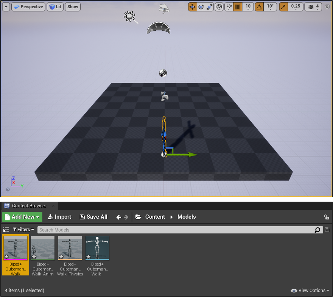Toggle rotation angle snapping
This screenshot has width=333, height=297.
tap(259, 7)
